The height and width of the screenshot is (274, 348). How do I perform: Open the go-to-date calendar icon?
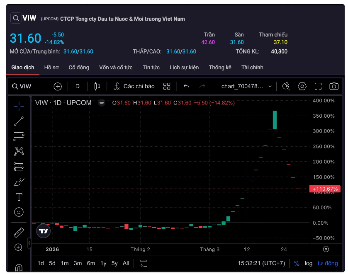click(x=143, y=263)
